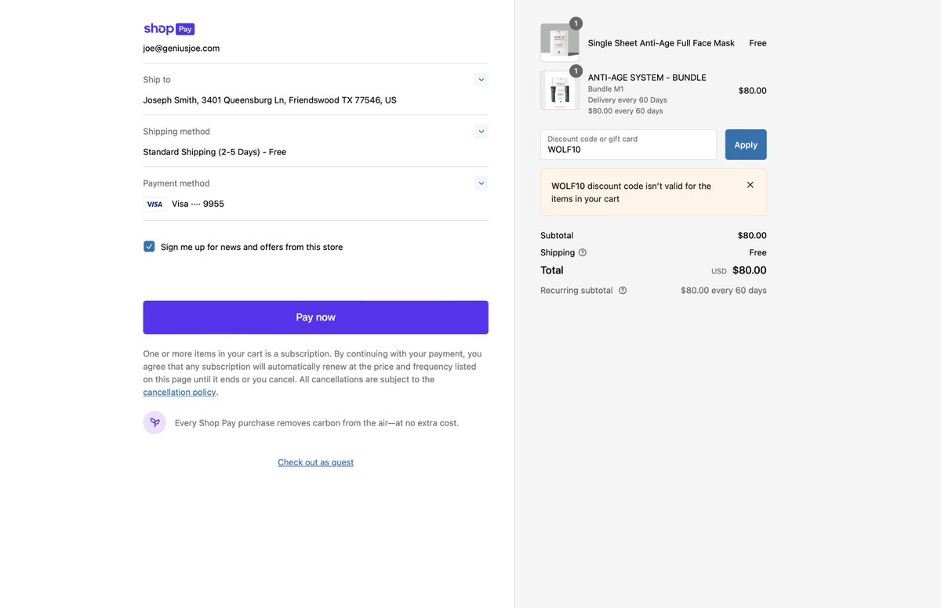941x608 pixels.
Task: Click the Shop Pay logo
Action: pyautogui.click(x=169, y=29)
